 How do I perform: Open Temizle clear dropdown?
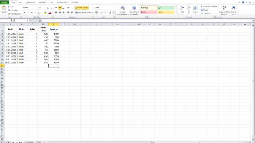tap(206, 13)
